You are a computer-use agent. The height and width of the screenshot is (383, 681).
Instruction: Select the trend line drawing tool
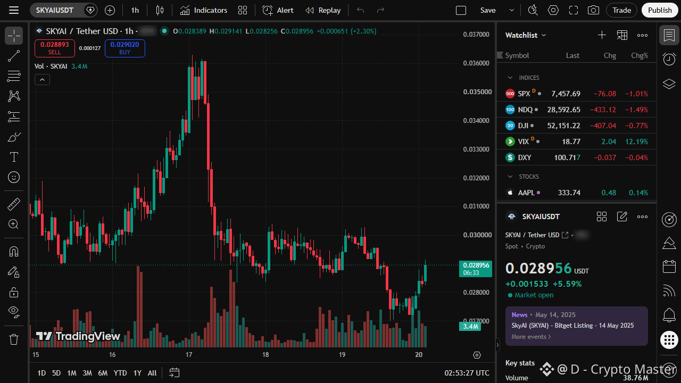pos(14,56)
